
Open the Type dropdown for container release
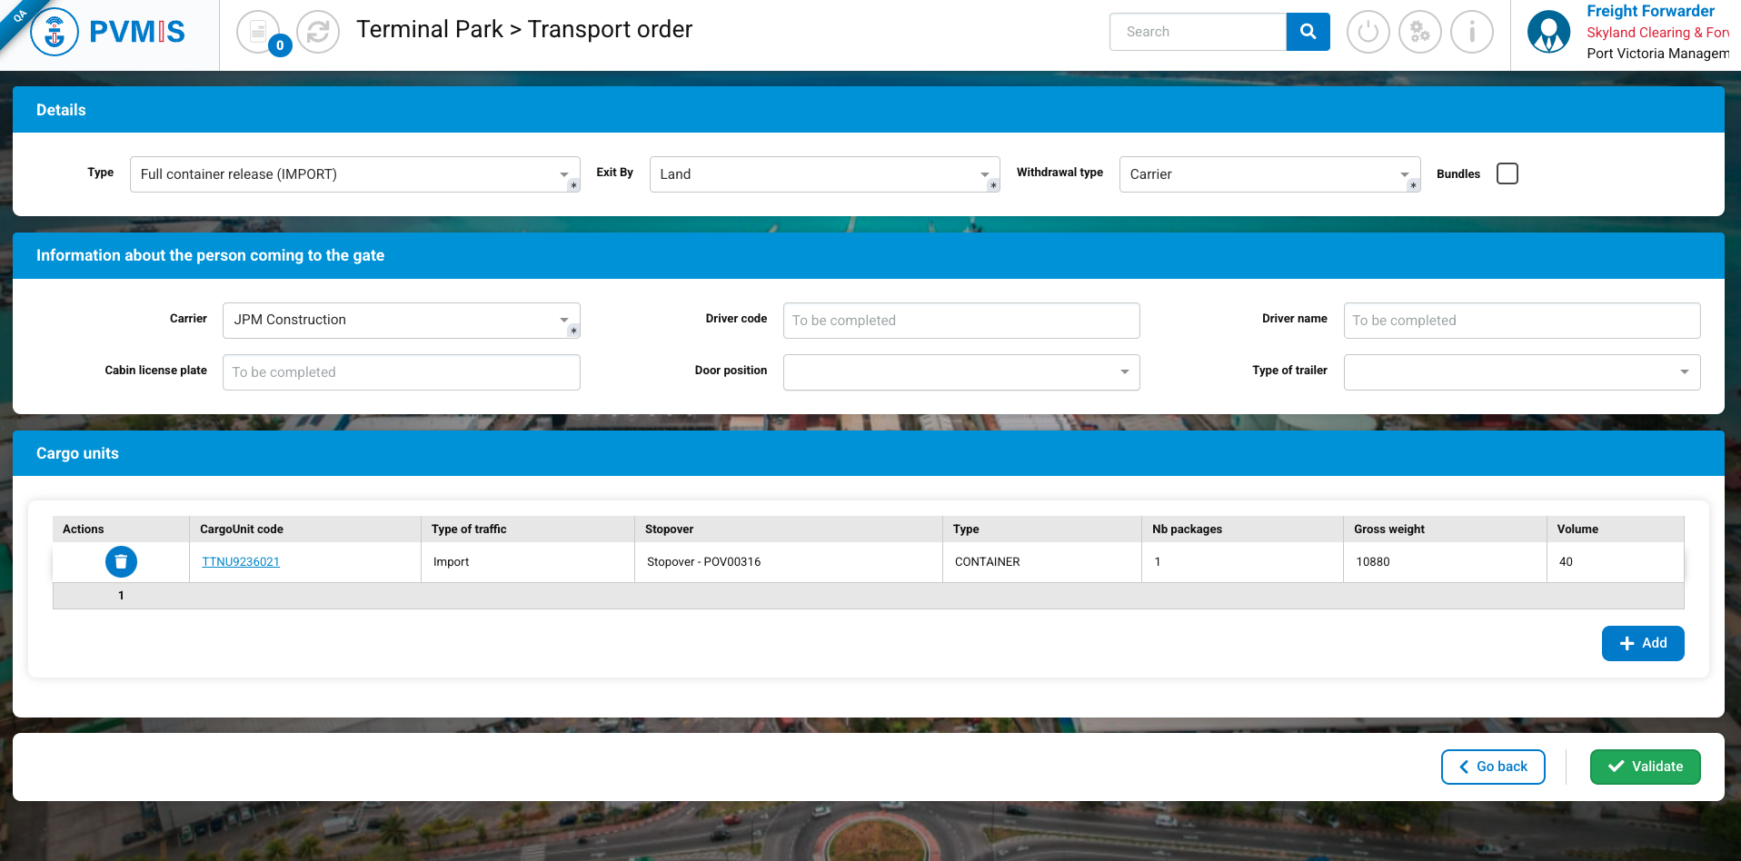click(x=354, y=174)
